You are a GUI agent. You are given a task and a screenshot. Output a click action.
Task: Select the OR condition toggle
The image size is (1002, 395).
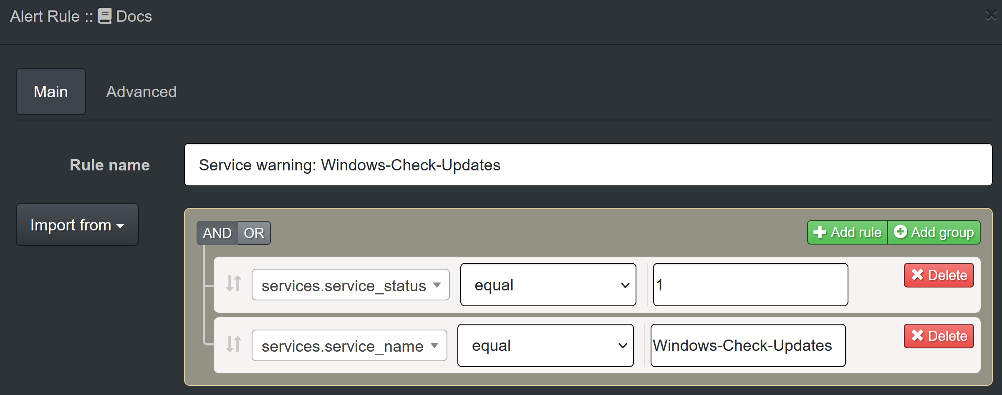[x=254, y=233]
